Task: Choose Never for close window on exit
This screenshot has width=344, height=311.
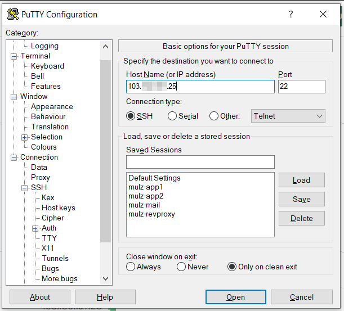Action: pyautogui.click(x=181, y=267)
